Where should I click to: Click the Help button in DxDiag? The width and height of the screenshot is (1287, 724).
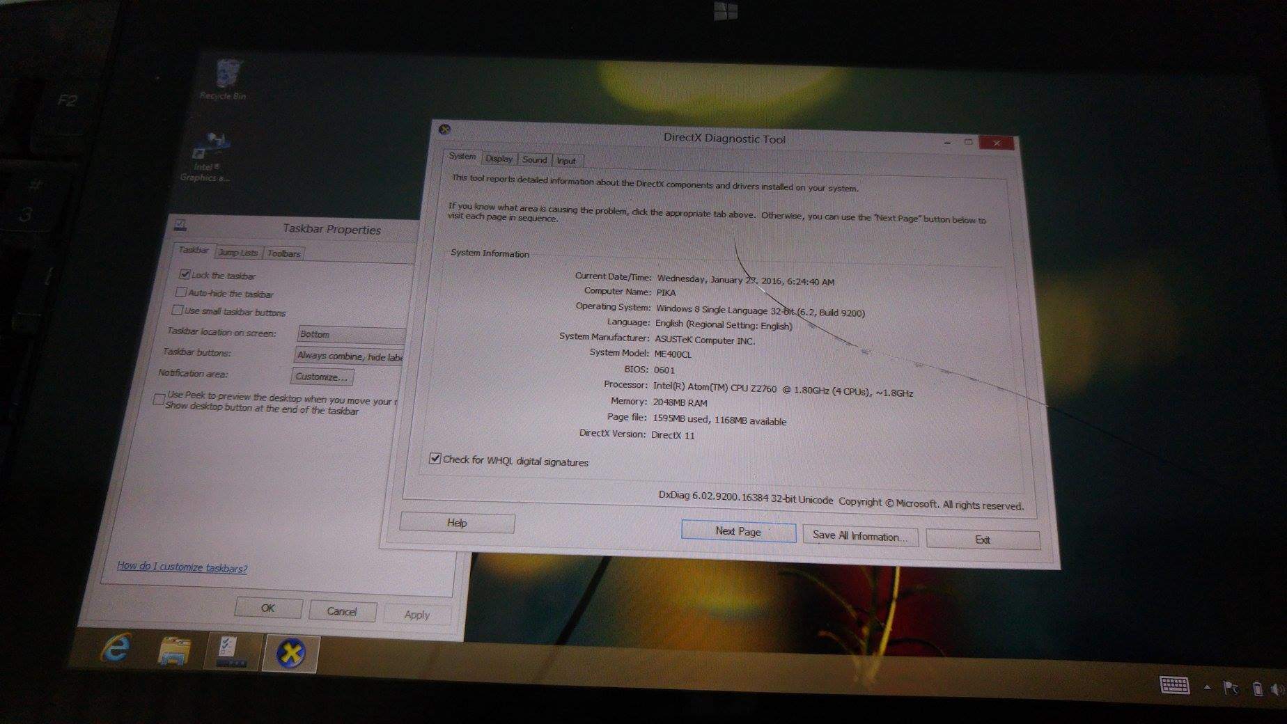(457, 523)
